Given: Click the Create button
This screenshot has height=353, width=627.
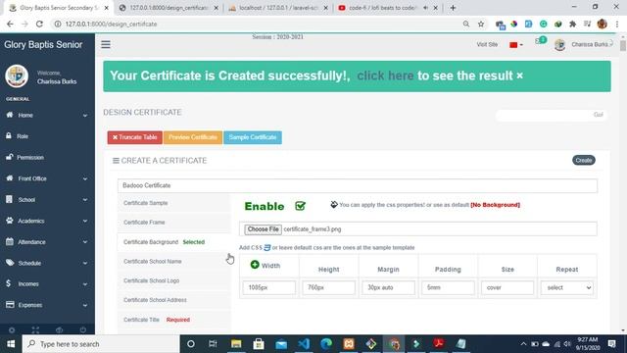Looking at the screenshot, I should pyautogui.click(x=584, y=160).
